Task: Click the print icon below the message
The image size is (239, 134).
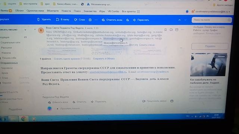Action: point(172,101)
